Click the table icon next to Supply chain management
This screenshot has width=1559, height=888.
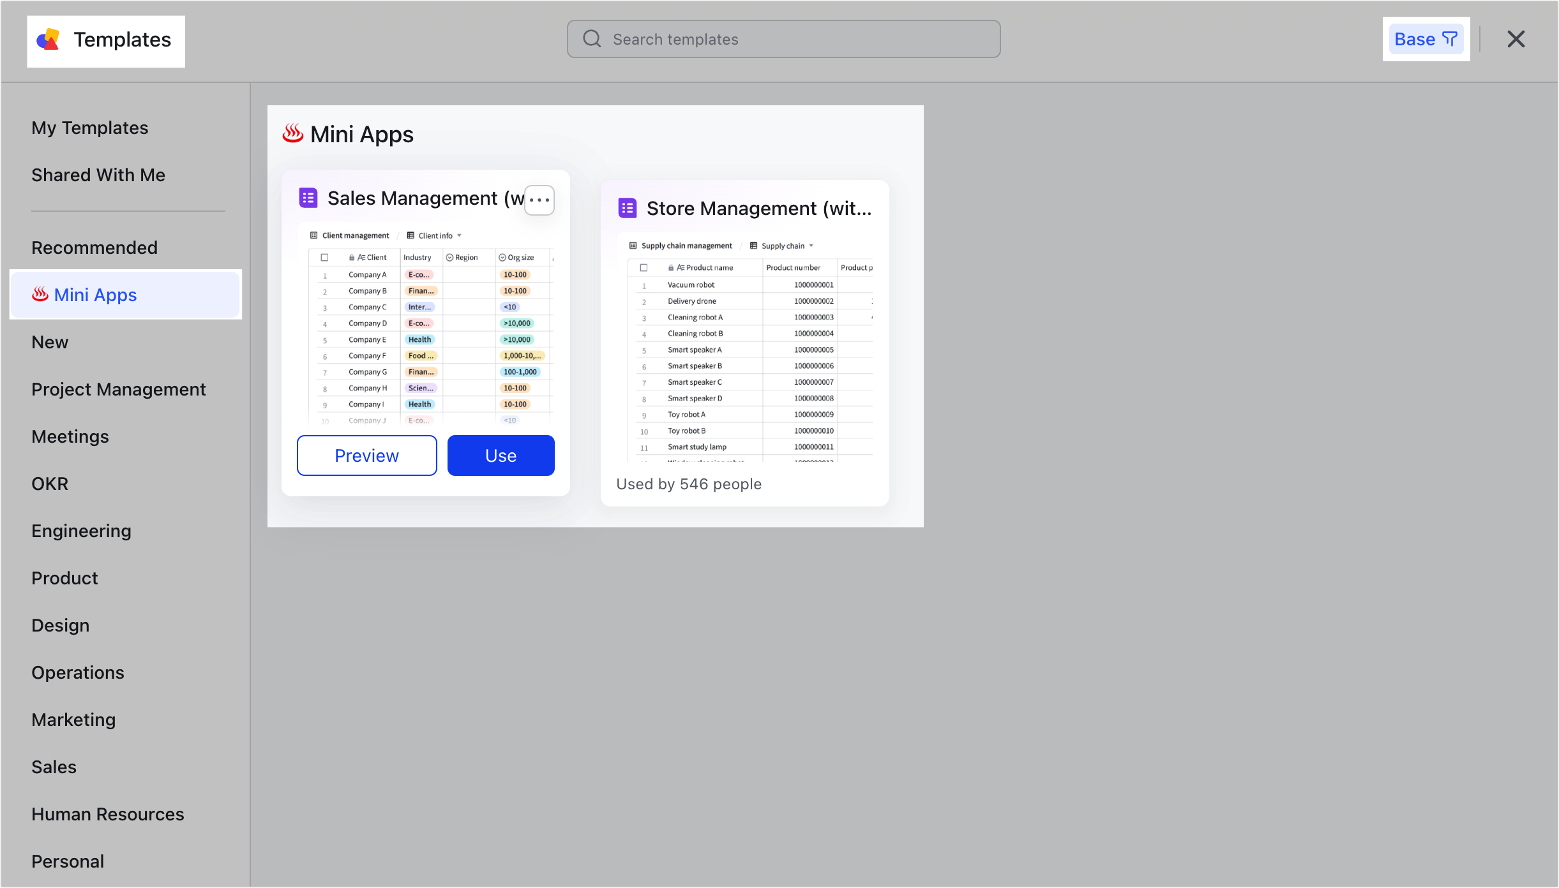tap(632, 245)
